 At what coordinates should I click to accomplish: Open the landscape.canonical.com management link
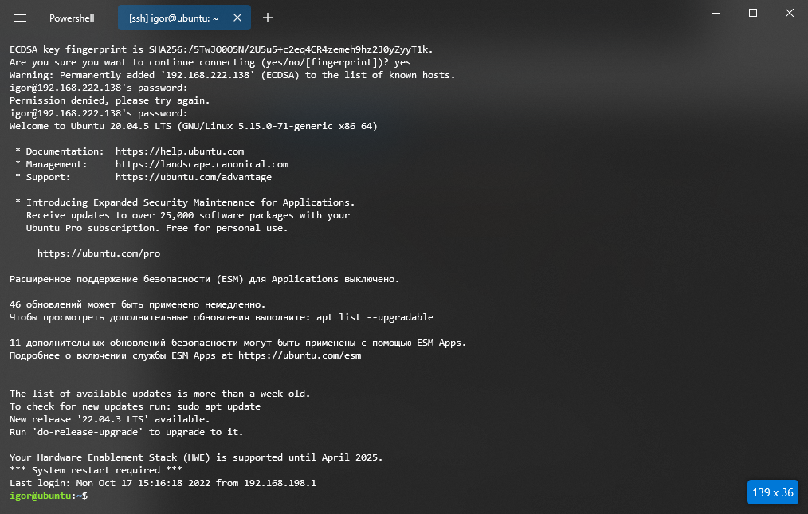click(202, 163)
